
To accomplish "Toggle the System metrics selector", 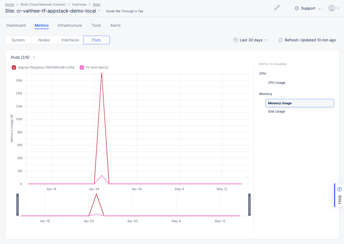I will [18, 40].
